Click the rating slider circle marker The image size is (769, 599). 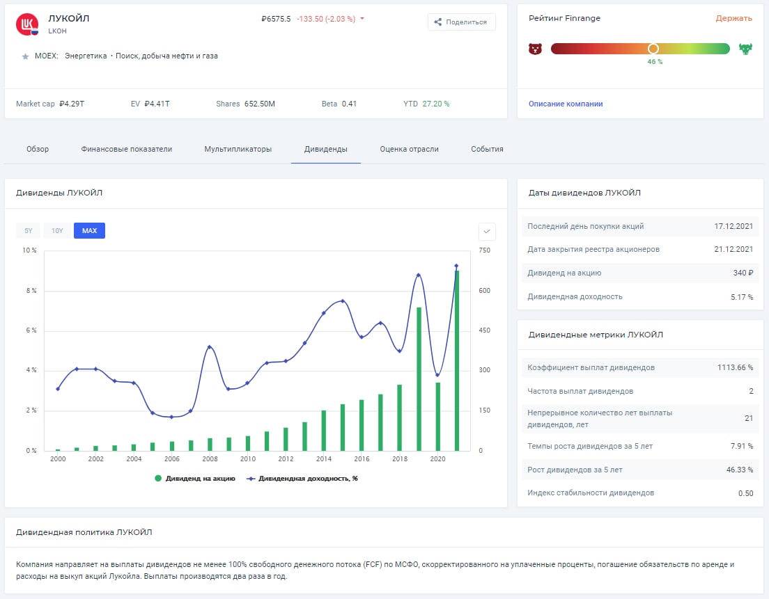point(653,49)
